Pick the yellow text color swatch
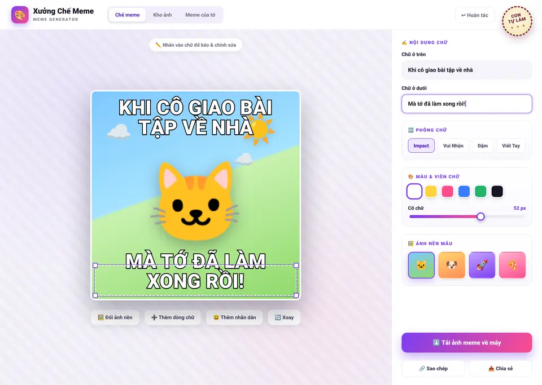Screen dimensions: 542x385 tap(431, 191)
